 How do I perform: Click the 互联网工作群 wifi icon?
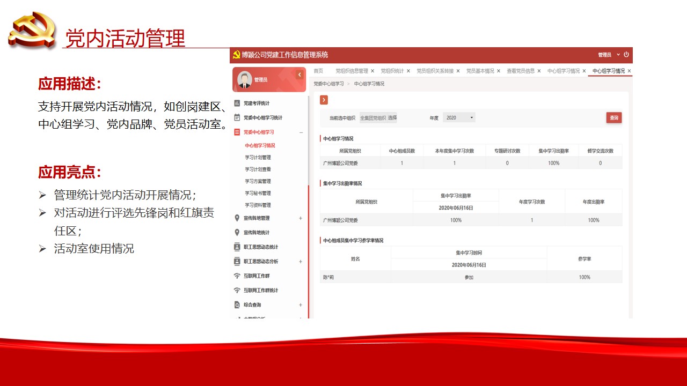(x=237, y=276)
